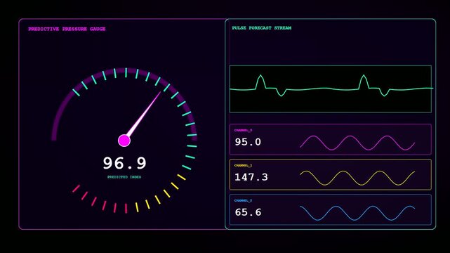Click the yellow CHANNEL_1 label
This screenshot has height=253, width=450.
(243, 165)
